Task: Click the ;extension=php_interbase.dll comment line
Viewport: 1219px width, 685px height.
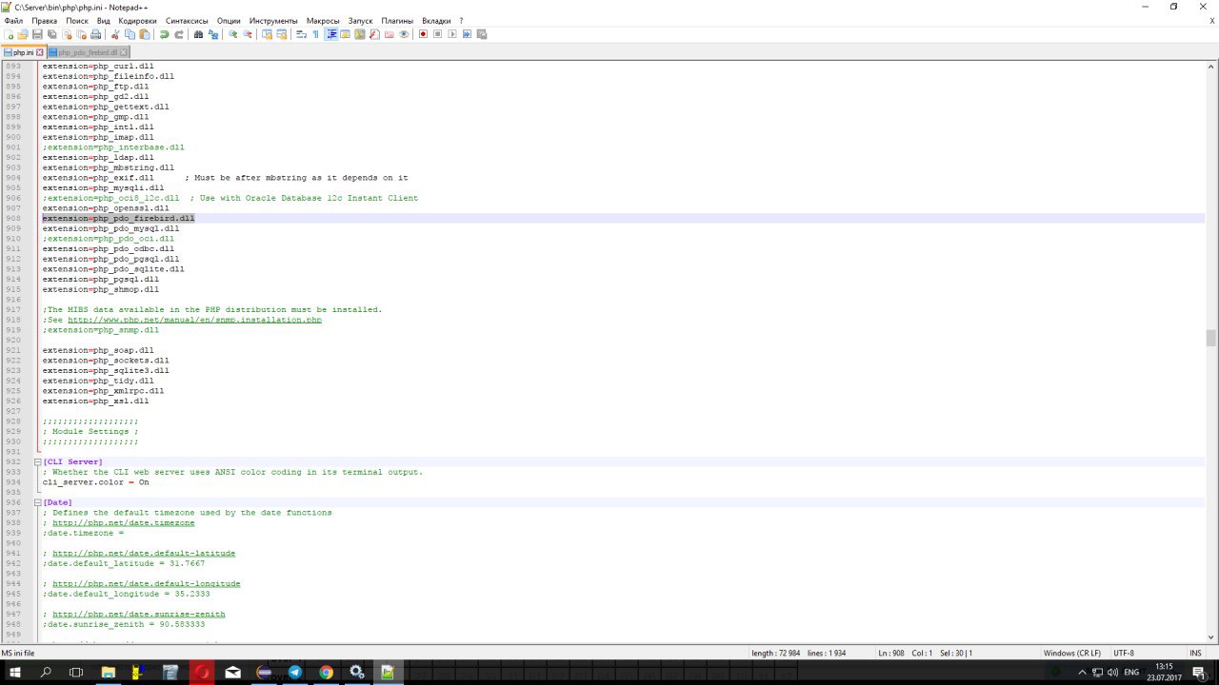Action: coord(113,147)
